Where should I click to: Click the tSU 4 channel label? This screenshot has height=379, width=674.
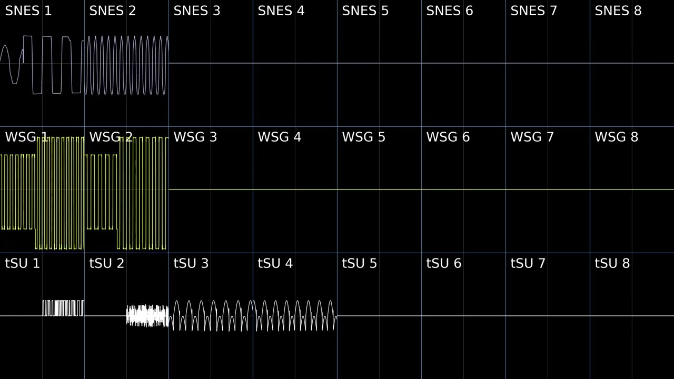(x=275, y=264)
